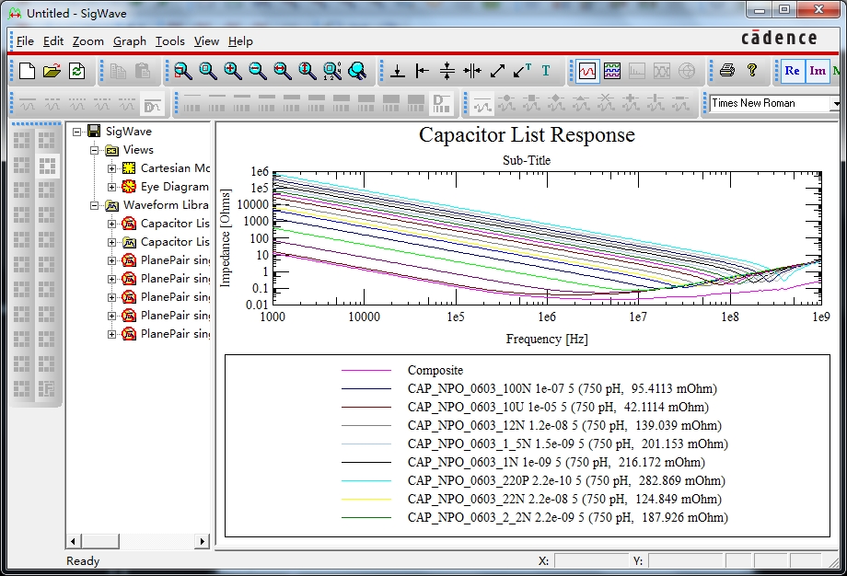Click the CAP_NPO_0603_100N legend entry

pos(563,388)
